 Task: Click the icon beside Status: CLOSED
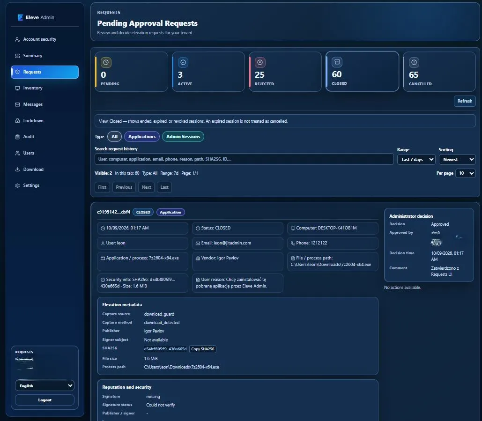[x=198, y=229]
